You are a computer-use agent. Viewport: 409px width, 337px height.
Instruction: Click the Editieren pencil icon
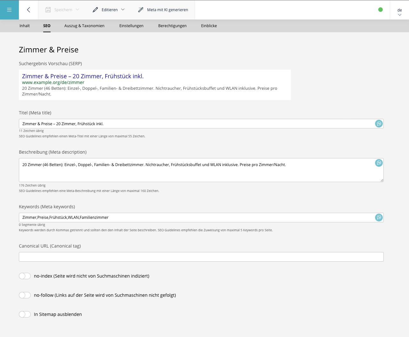[95, 10]
